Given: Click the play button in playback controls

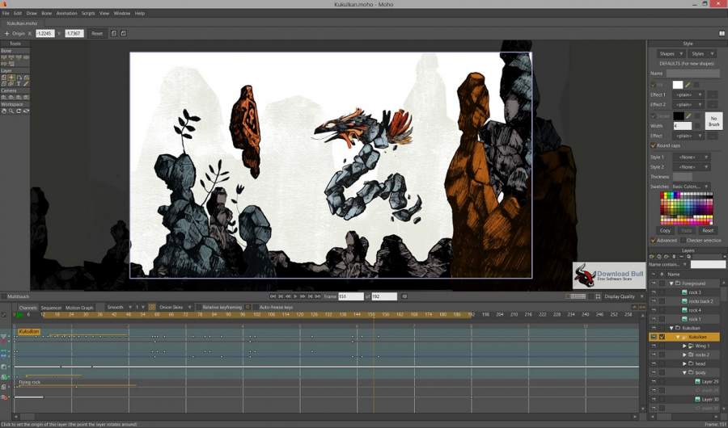Looking at the screenshot, I should point(295,296).
